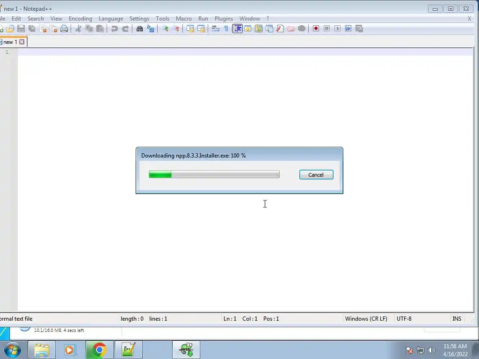Click the Open file toolbar icon

10,29
